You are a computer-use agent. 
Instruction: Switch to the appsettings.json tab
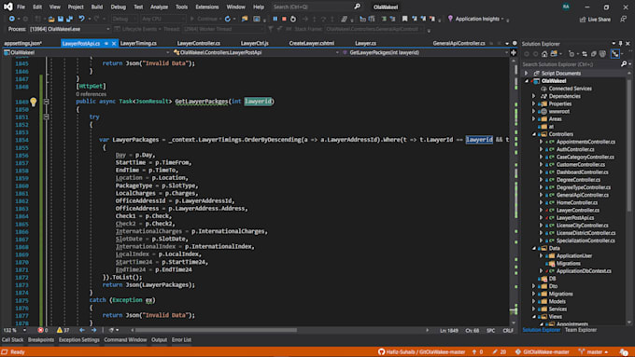point(23,43)
